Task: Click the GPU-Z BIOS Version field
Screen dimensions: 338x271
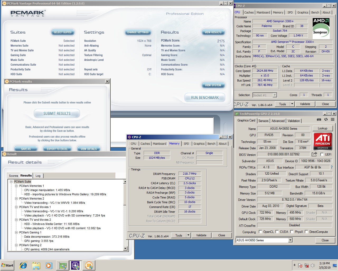Action: coord(283,154)
